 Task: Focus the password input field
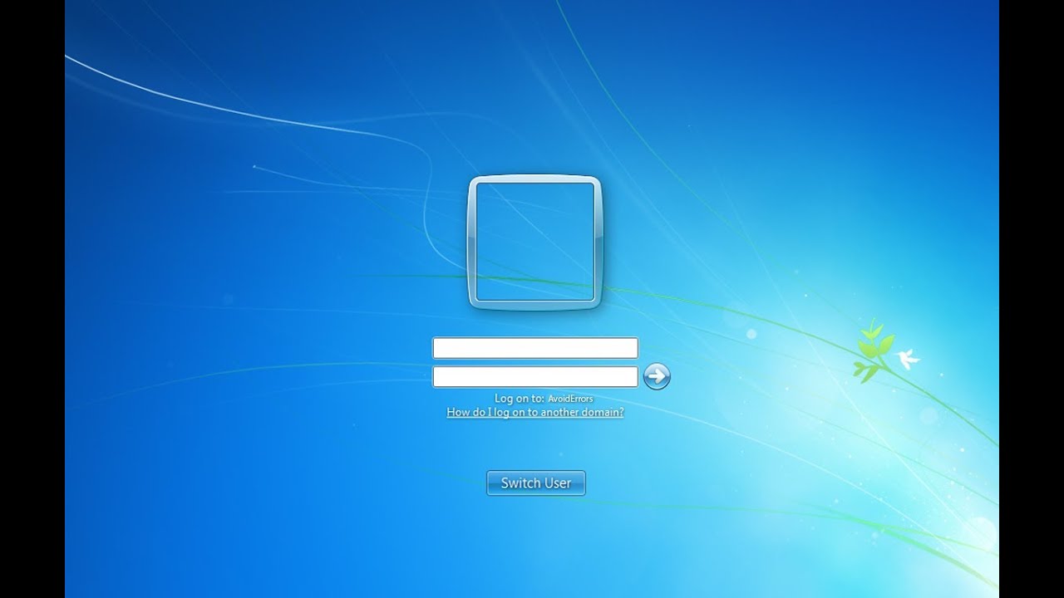(x=535, y=376)
